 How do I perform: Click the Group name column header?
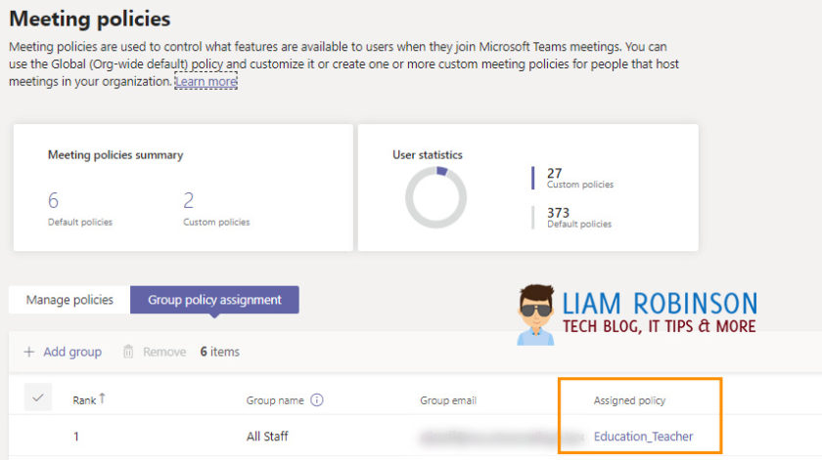click(x=275, y=400)
